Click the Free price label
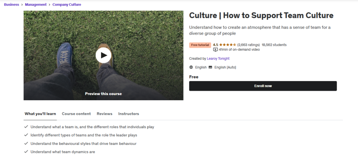This screenshot has width=358, height=155. point(194,77)
